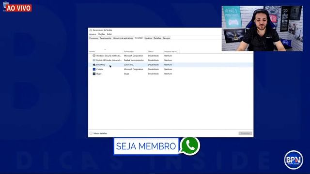Image resolution: width=310 pixels, height=174 pixels.
Task: Click the EOS Utility camera icon
Action: 94,65
